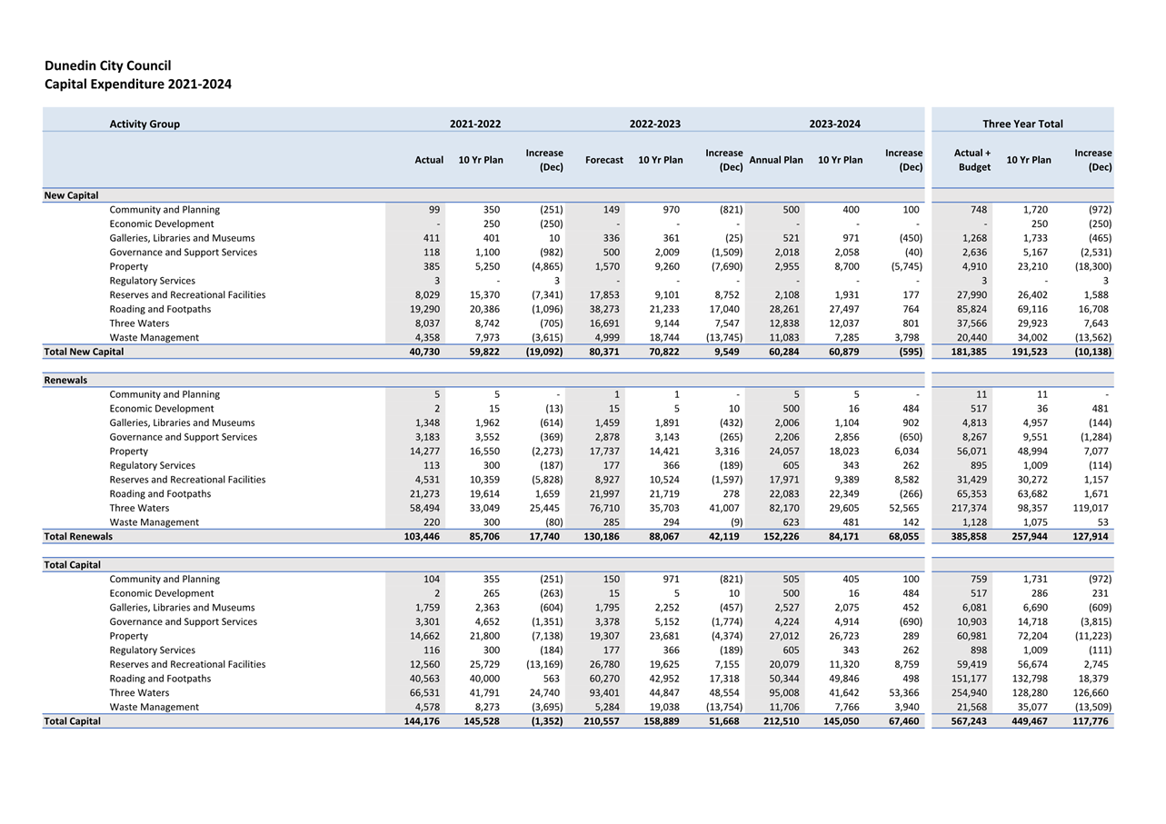
Task: Click the three-year renewals total 385,858
Action: pos(969,536)
